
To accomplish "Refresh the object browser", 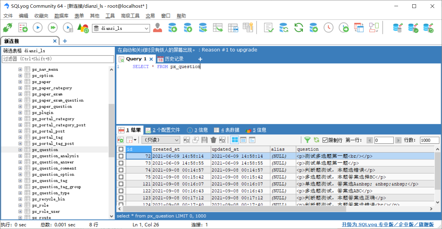I will tap(298, 28).
